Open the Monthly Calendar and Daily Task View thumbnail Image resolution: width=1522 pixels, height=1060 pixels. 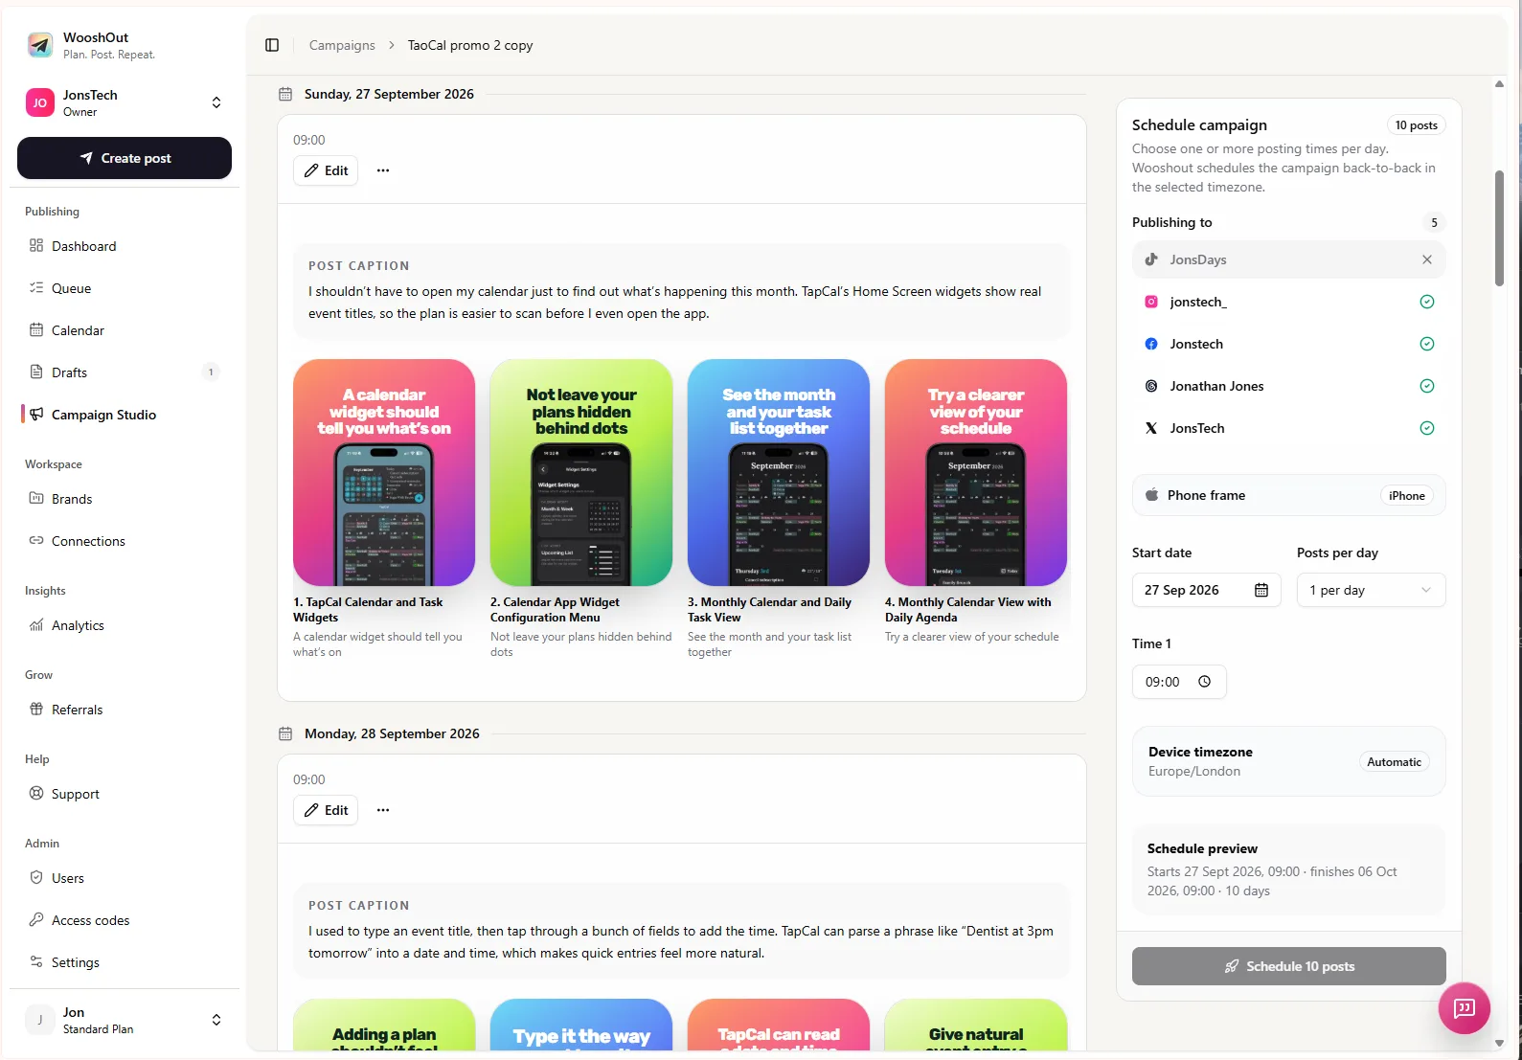tap(779, 472)
